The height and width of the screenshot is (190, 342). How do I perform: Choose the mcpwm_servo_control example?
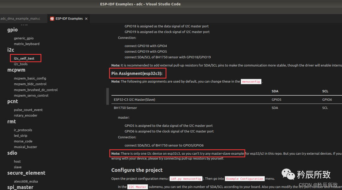pyautogui.click(x=31, y=95)
